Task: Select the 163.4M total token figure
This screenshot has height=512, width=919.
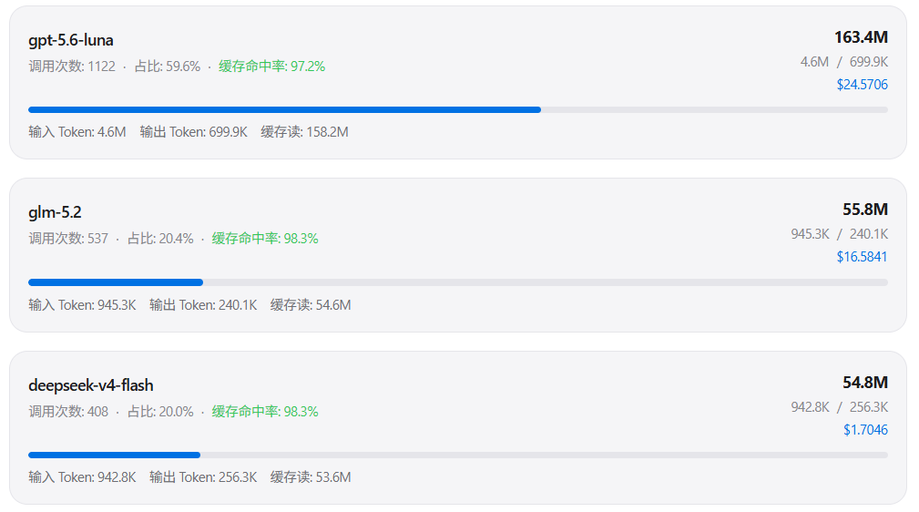Action: (x=861, y=37)
